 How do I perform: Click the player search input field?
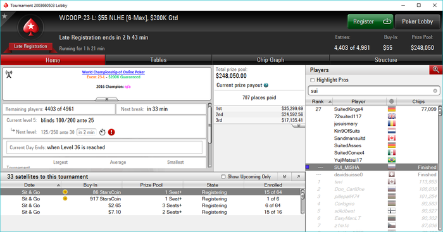[x=374, y=91]
